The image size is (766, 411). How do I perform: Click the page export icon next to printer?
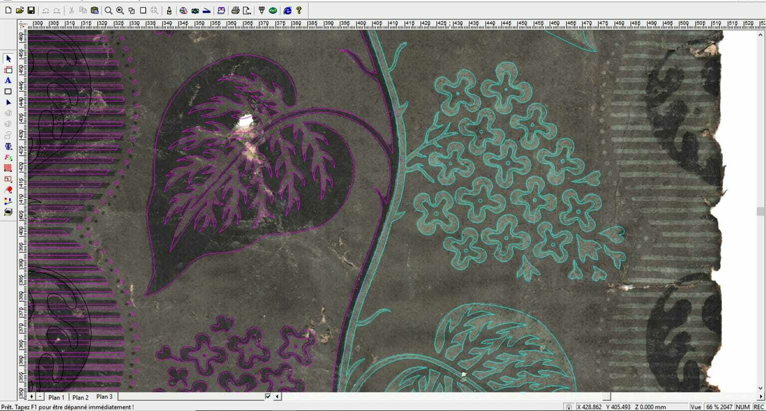click(247, 10)
